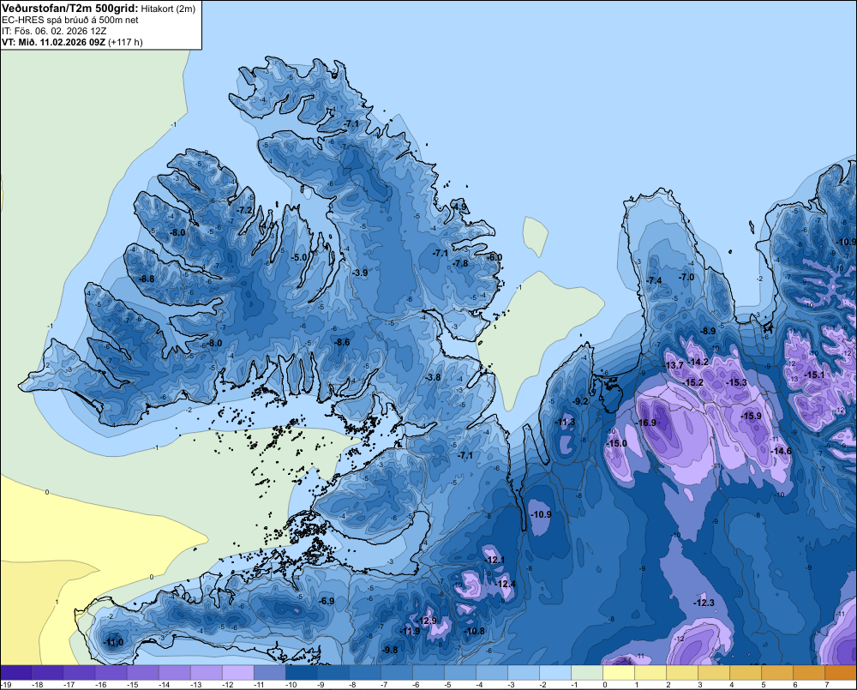
Task: Click the -4.9 temperature label
Action: pyautogui.click(x=459, y=207)
